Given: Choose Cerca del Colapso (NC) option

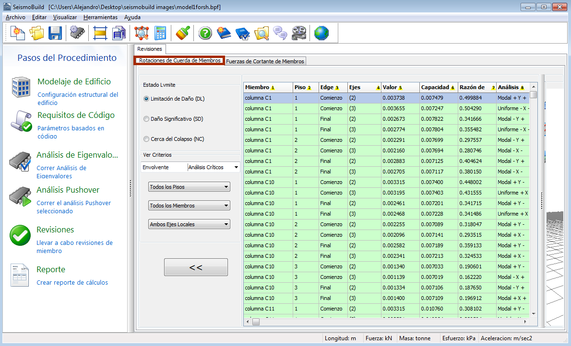Looking at the screenshot, I should click(147, 139).
